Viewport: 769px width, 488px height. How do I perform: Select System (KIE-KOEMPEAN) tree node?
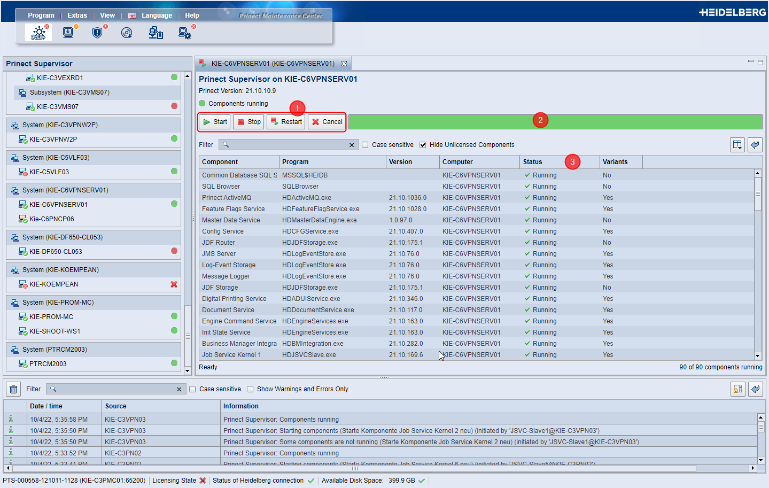click(x=60, y=270)
